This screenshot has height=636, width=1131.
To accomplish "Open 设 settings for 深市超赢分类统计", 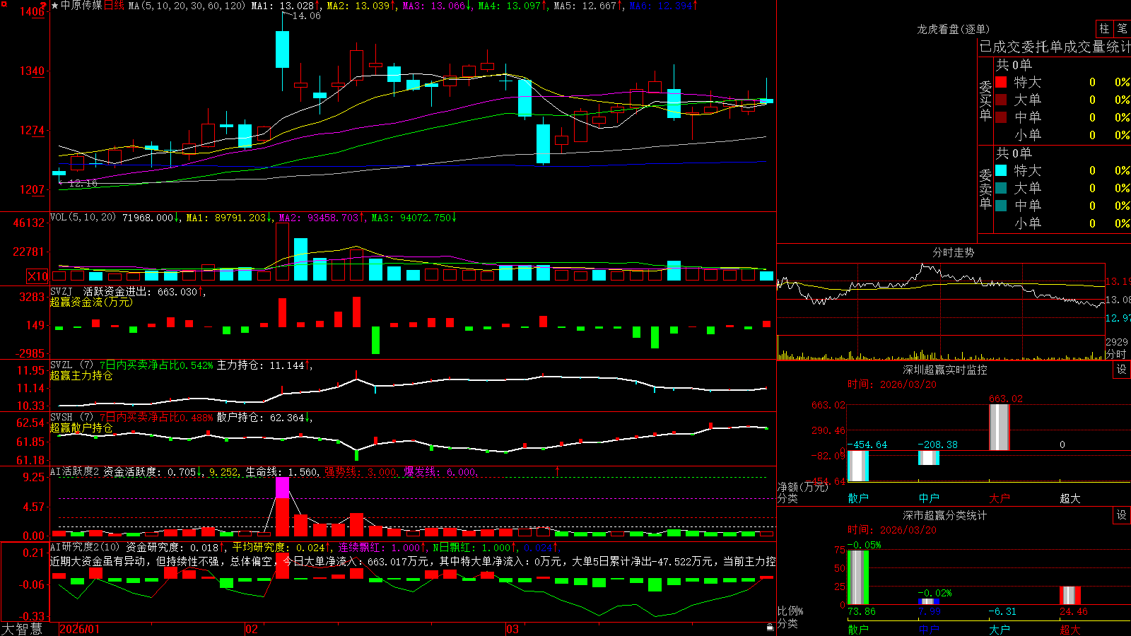I will point(1122,515).
